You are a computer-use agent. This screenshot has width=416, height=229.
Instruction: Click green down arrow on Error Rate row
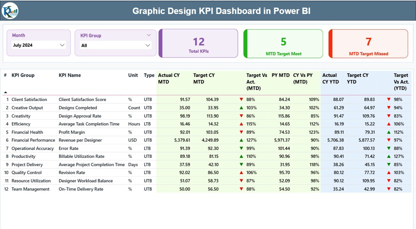pyautogui.click(x=241, y=148)
